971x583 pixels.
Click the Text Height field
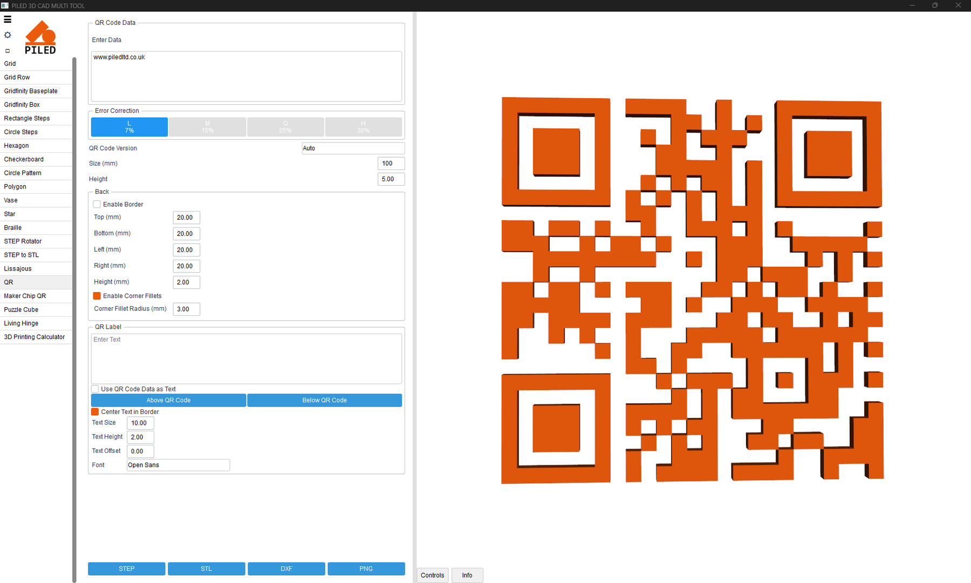pos(140,437)
